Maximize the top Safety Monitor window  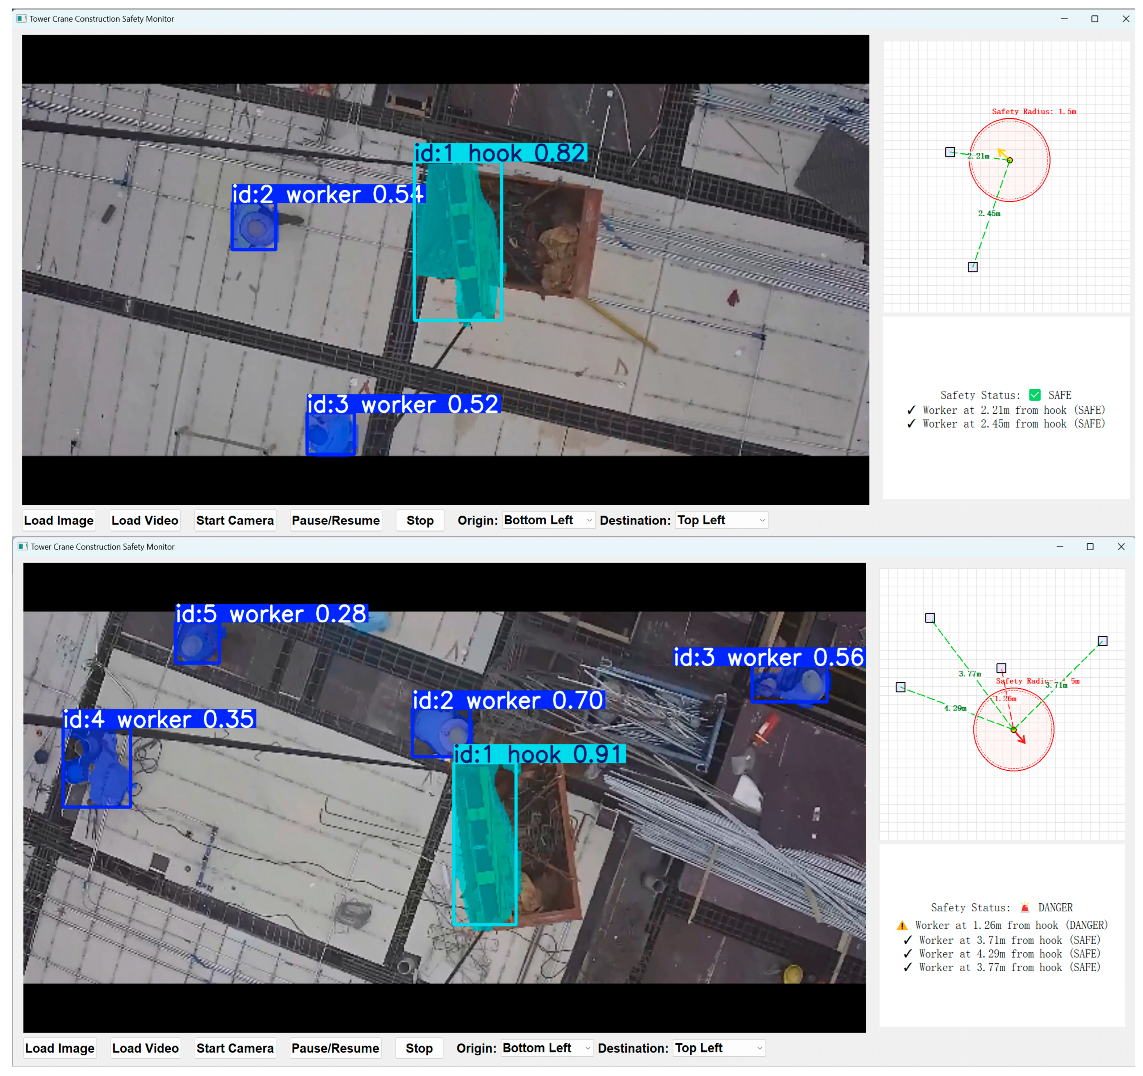pyautogui.click(x=1095, y=19)
